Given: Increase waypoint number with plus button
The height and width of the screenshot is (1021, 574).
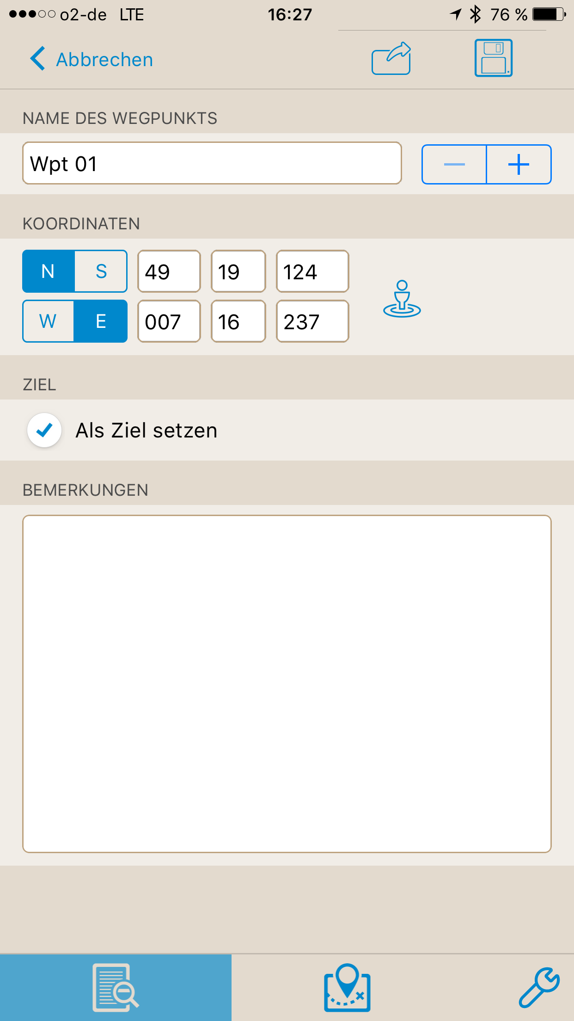Looking at the screenshot, I should (x=519, y=165).
